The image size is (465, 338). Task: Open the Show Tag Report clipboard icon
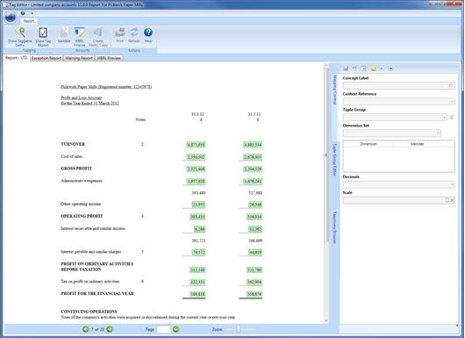(x=43, y=32)
